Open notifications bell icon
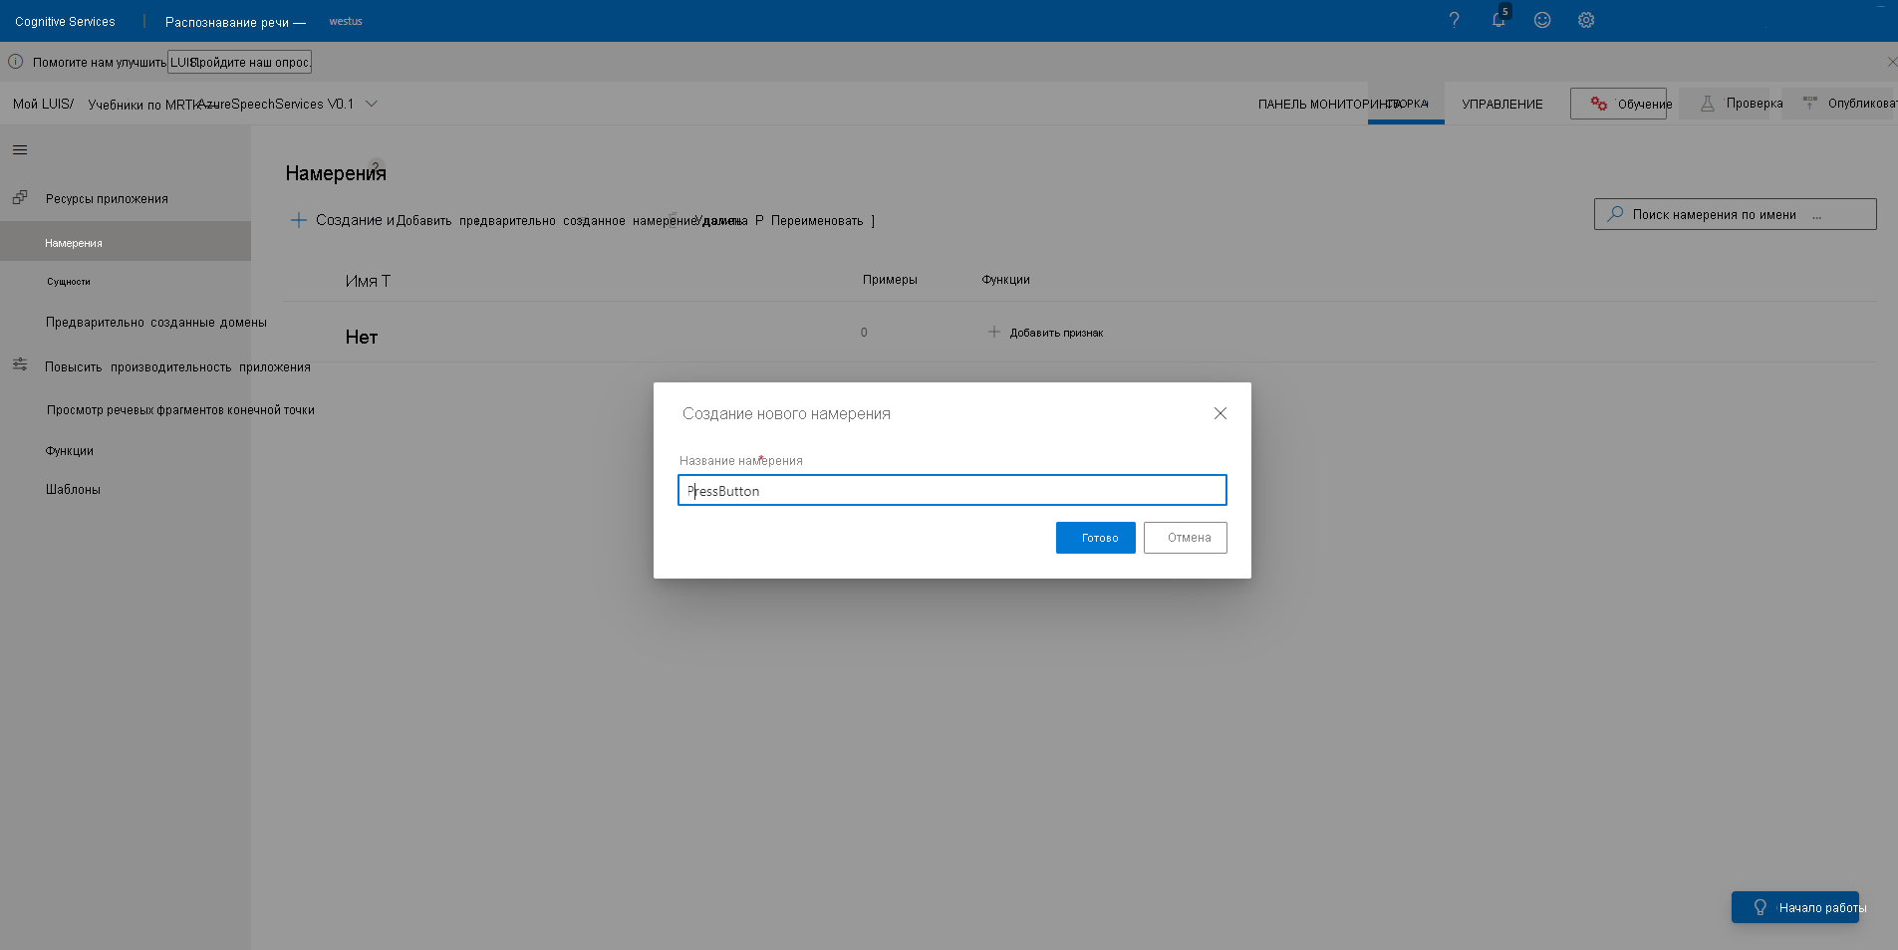Image resolution: width=1898 pixels, height=950 pixels. point(1498,19)
